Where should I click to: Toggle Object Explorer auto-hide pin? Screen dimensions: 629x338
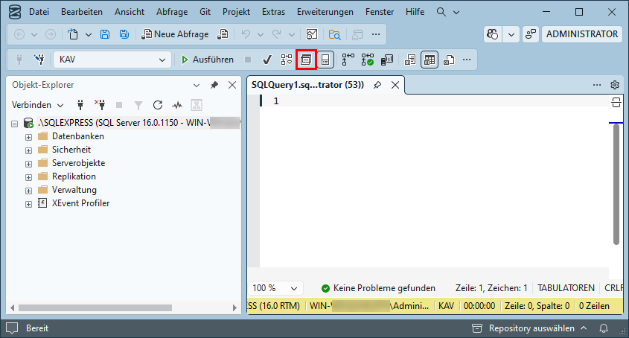tap(214, 85)
